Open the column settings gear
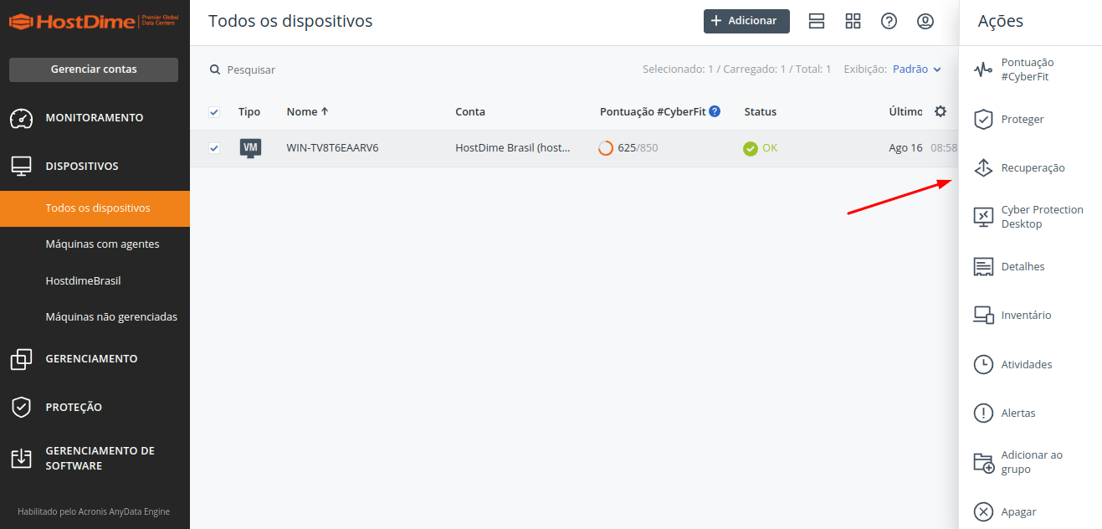 click(941, 111)
